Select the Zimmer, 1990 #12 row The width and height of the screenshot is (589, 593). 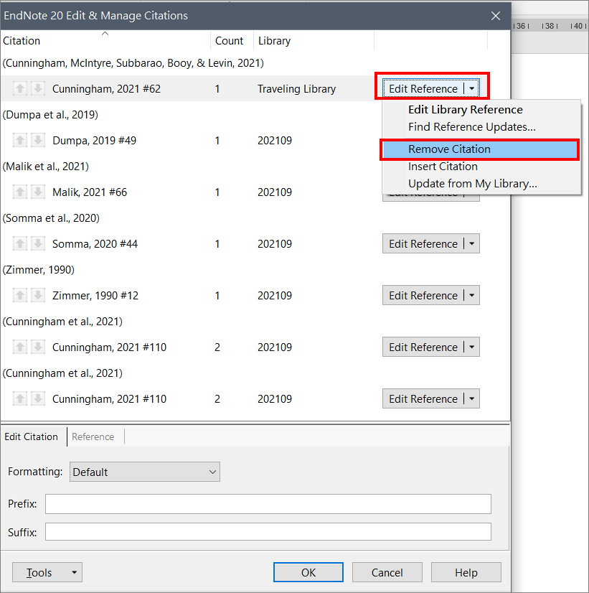click(x=95, y=295)
